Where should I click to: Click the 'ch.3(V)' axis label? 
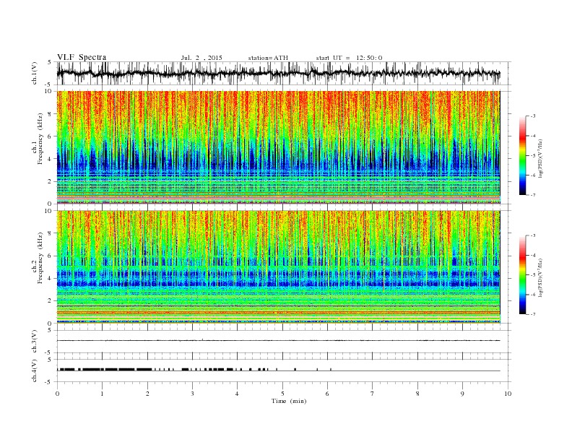pyautogui.click(x=34, y=342)
